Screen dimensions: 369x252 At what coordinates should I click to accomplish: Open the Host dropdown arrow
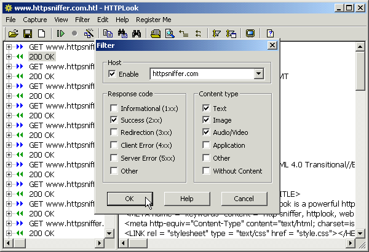point(259,74)
